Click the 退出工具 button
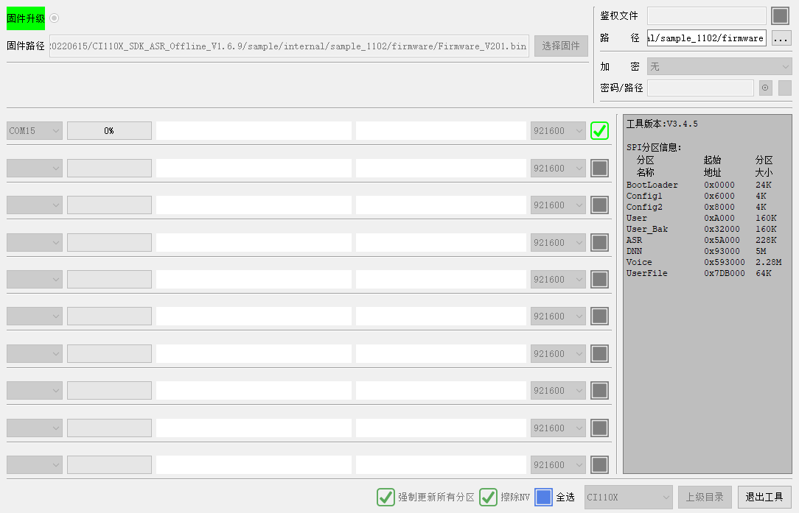Image resolution: width=799 pixels, height=513 pixels. pos(764,498)
